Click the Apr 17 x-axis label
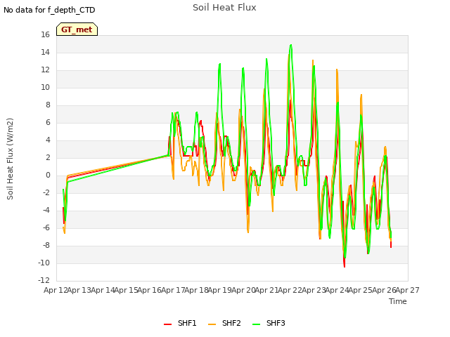 tap(173, 290)
